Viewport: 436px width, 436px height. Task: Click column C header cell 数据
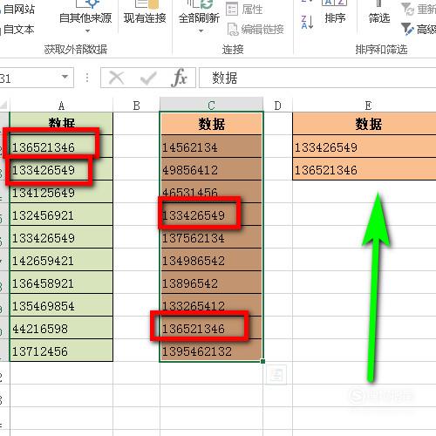point(211,124)
